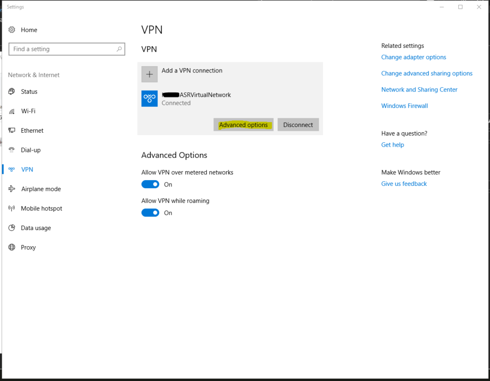This screenshot has width=490, height=381.
Task: Click the Find a setting search box
Action: click(x=62, y=49)
